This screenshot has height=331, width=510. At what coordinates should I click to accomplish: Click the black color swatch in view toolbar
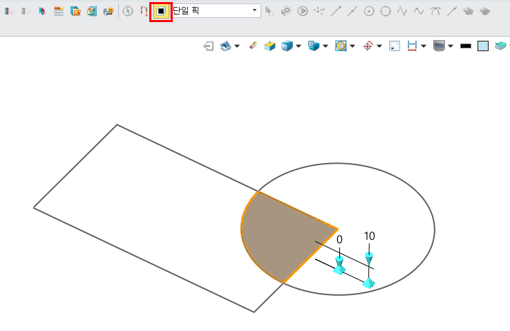[466, 46]
